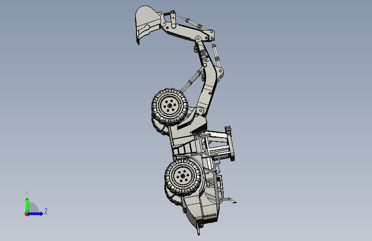Select the hydraulic cylinder beside the upper wheel
Screen dimensions: 372x241
click(x=192, y=79)
